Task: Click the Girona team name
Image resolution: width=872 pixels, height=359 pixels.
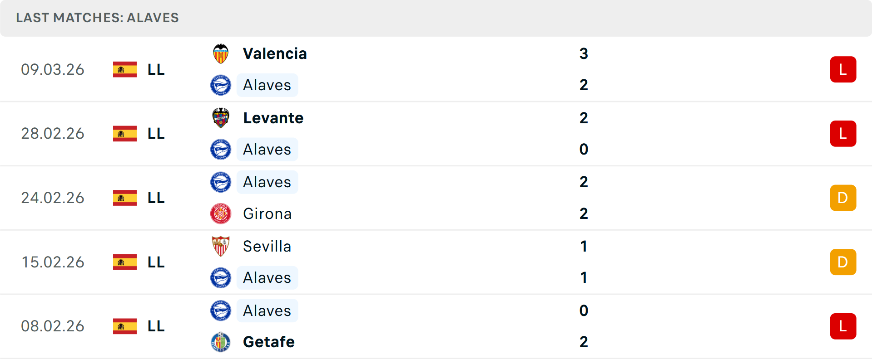Action: click(x=267, y=213)
